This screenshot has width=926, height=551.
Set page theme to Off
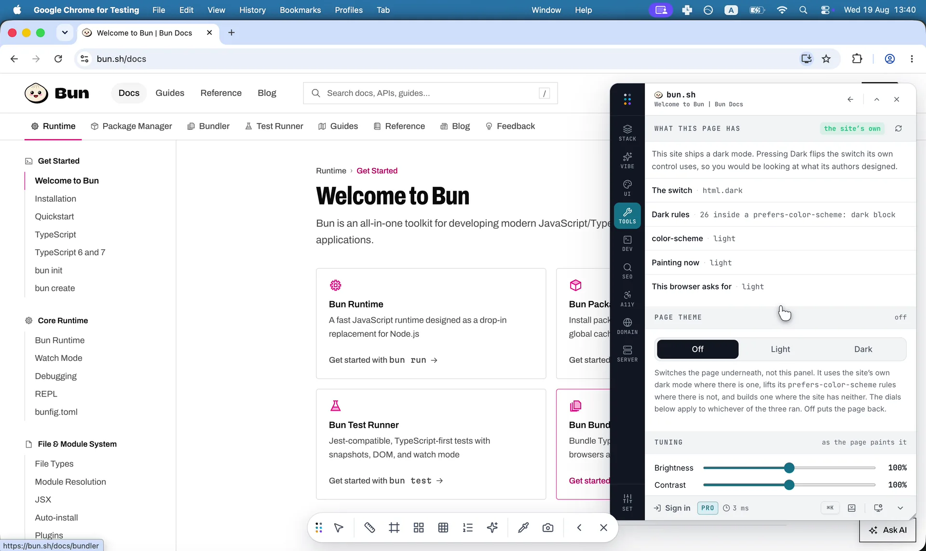[697, 349]
